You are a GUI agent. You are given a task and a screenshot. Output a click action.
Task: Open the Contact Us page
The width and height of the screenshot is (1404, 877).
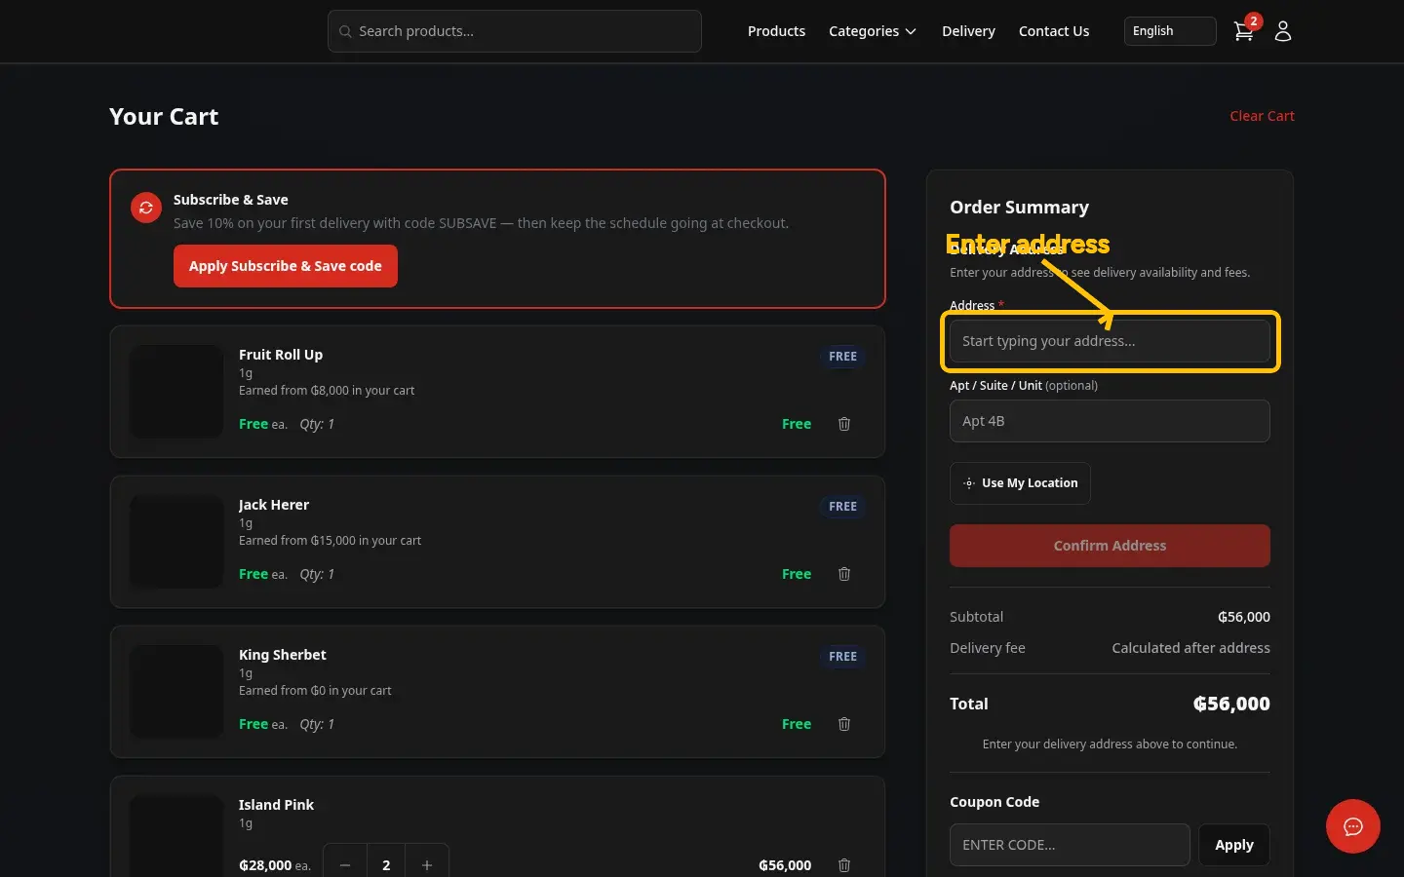(x=1054, y=31)
